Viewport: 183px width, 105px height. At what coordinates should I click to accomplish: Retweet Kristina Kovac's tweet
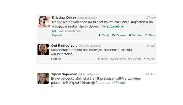119,35
